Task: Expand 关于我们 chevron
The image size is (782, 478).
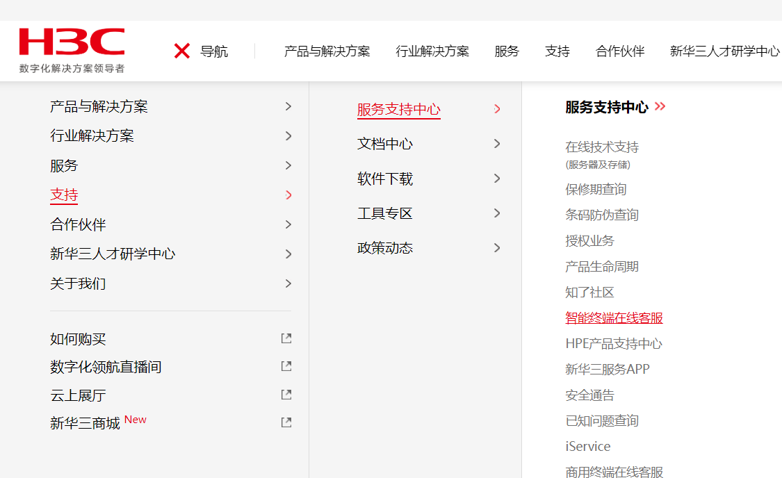Action: tap(288, 283)
